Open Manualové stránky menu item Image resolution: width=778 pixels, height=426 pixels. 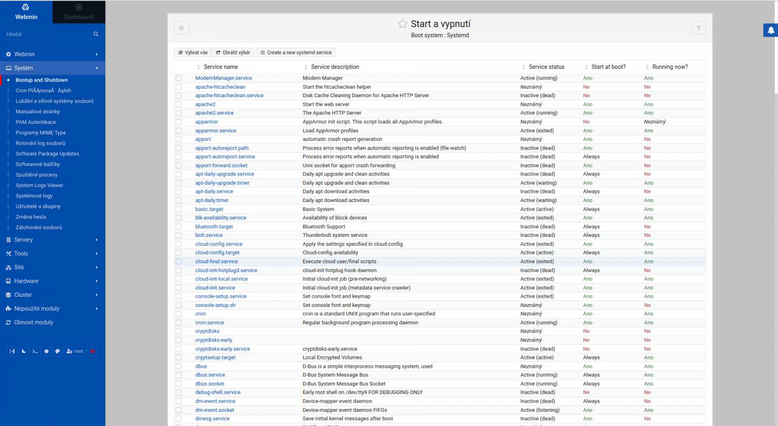38,112
